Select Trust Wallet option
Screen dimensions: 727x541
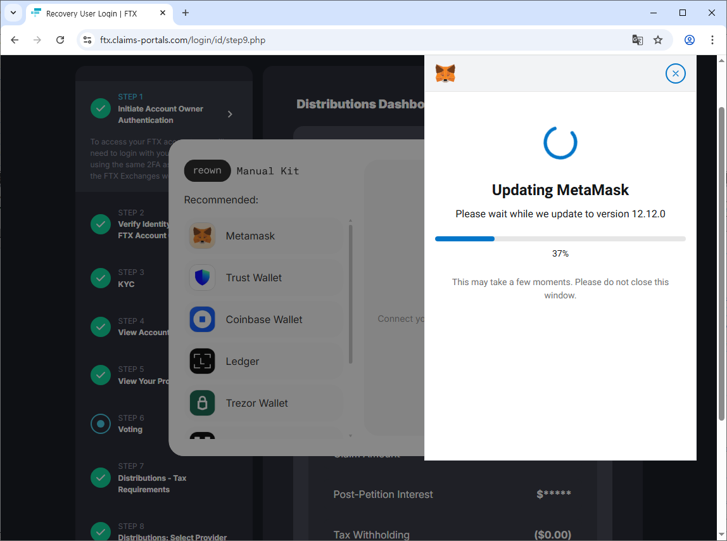coord(264,277)
